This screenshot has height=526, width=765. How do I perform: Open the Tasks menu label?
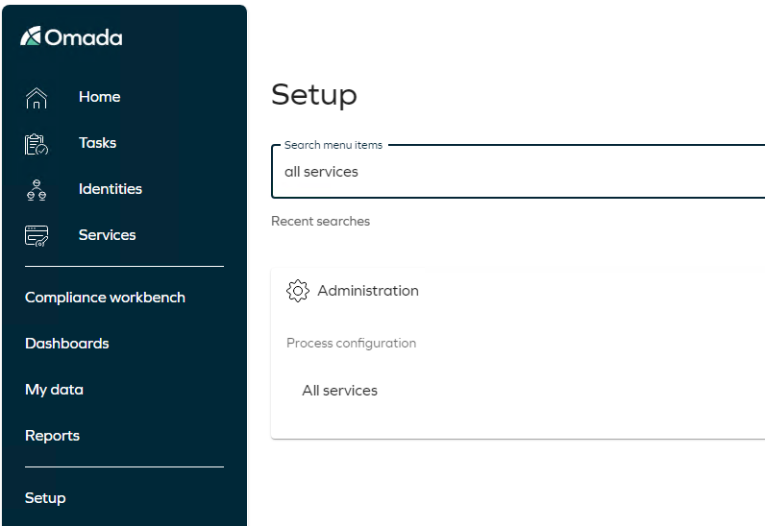98,143
